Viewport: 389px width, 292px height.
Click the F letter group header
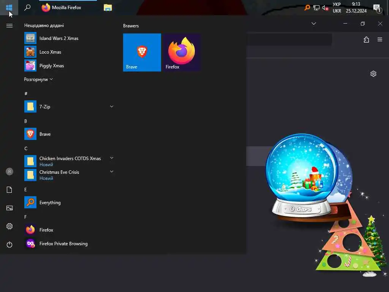point(25,217)
